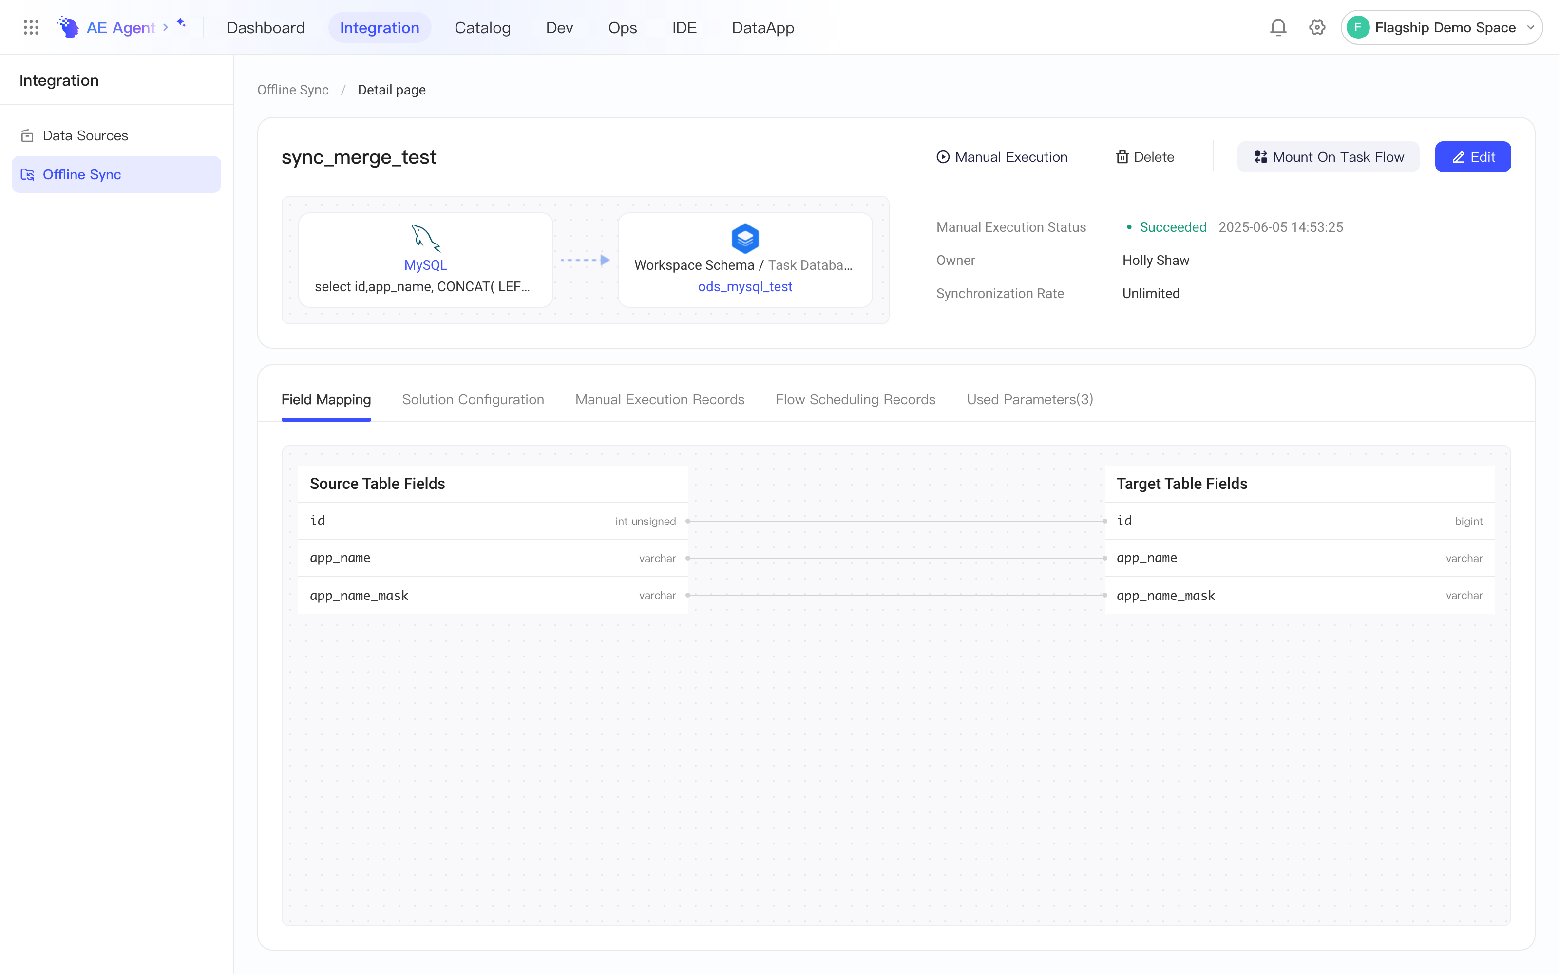The height and width of the screenshot is (974, 1559).
Task: Click the Offline Sync sidebar icon
Action: coord(27,174)
